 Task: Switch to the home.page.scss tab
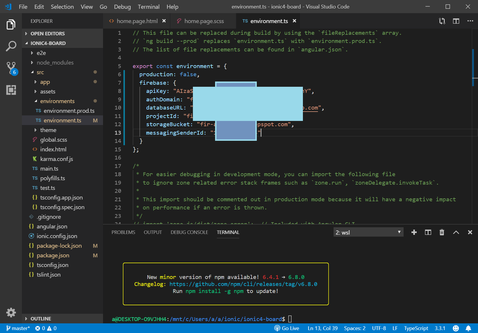(x=204, y=21)
